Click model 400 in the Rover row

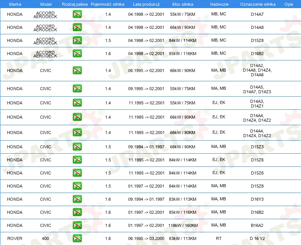click(45, 238)
